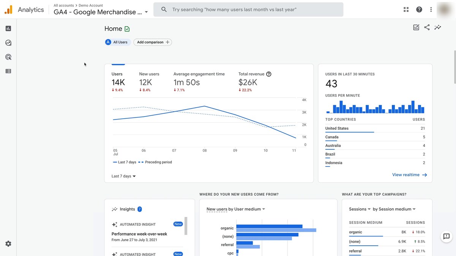Click the share this report icon
Image resolution: width=456 pixels, height=256 pixels.
point(427,27)
